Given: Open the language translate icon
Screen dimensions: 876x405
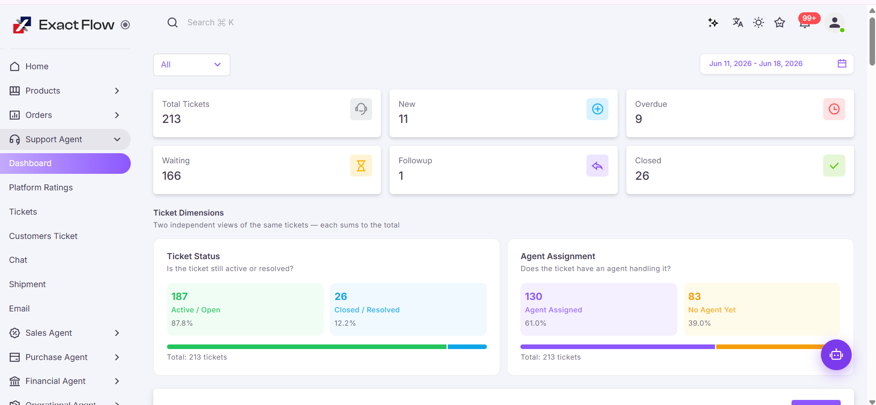Looking at the screenshot, I should [x=737, y=22].
